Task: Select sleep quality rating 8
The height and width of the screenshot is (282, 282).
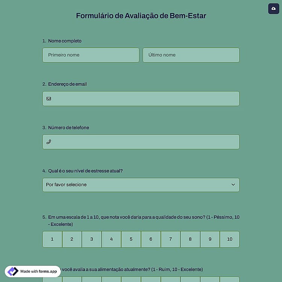Action: click(190, 239)
